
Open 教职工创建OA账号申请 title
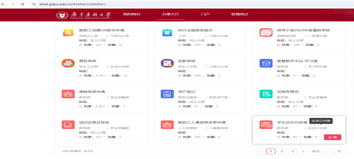(102, 30)
